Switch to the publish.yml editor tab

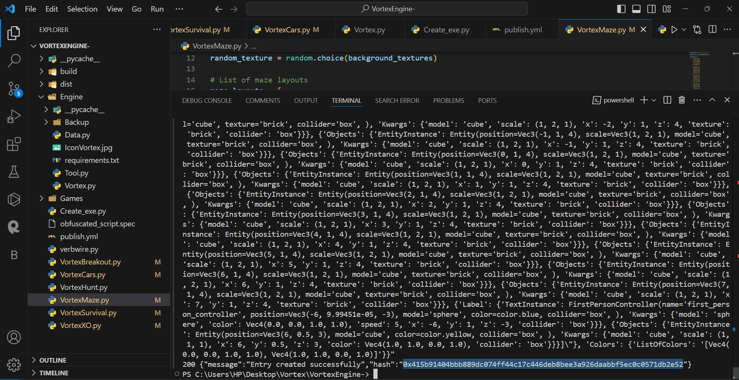(522, 30)
